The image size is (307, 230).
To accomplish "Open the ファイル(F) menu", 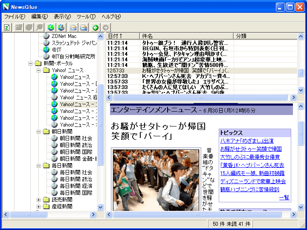I will point(15,17).
